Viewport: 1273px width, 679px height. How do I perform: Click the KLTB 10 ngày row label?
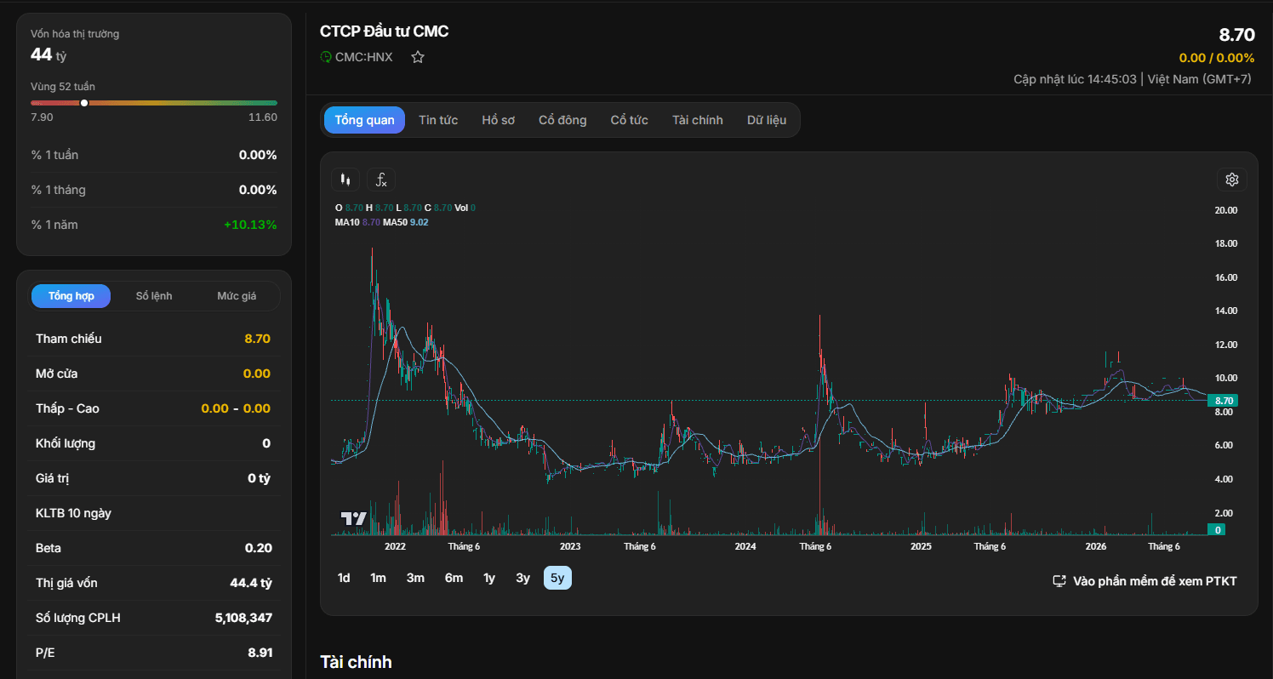pyautogui.click(x=73, y=513)
